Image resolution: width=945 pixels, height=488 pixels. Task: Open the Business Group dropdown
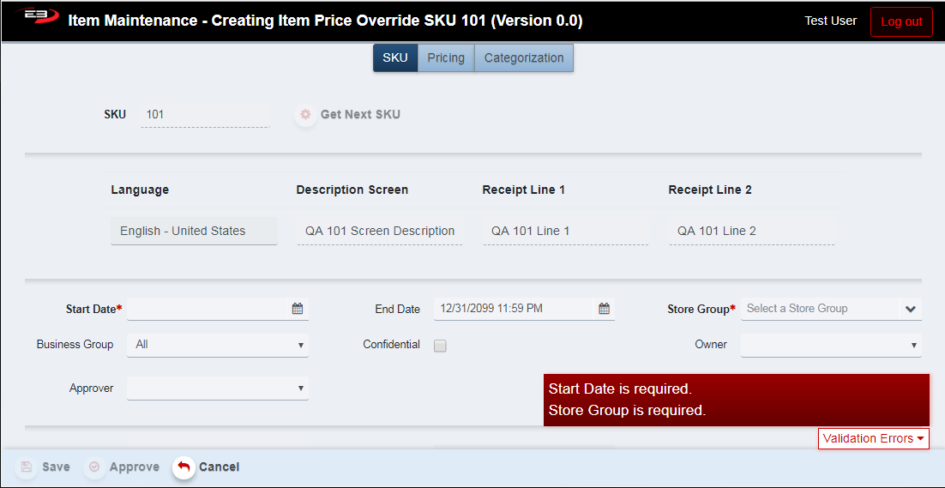218,345
